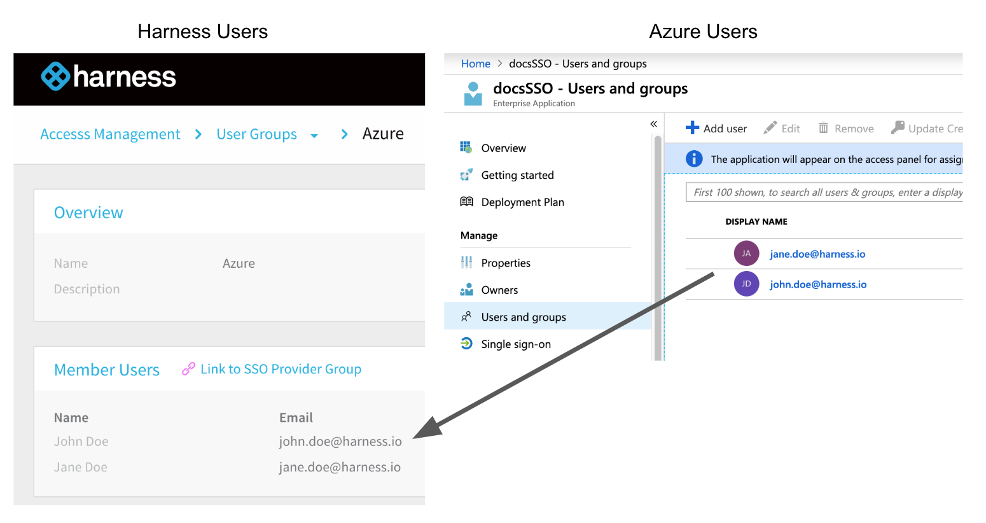
Task: Open Deployment Plan menu item
Action: pyautogui.click(x=523, y=202)
